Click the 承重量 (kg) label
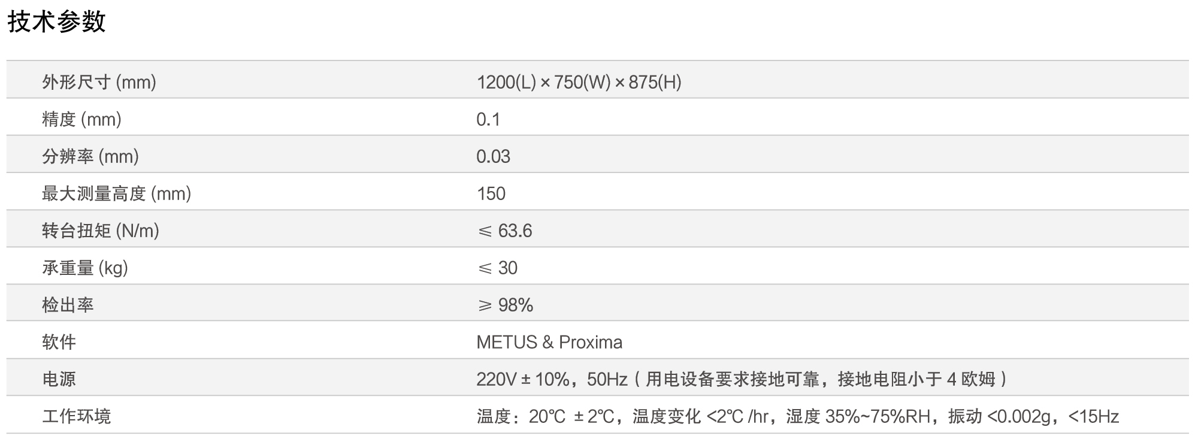 [x=84, y=267]
